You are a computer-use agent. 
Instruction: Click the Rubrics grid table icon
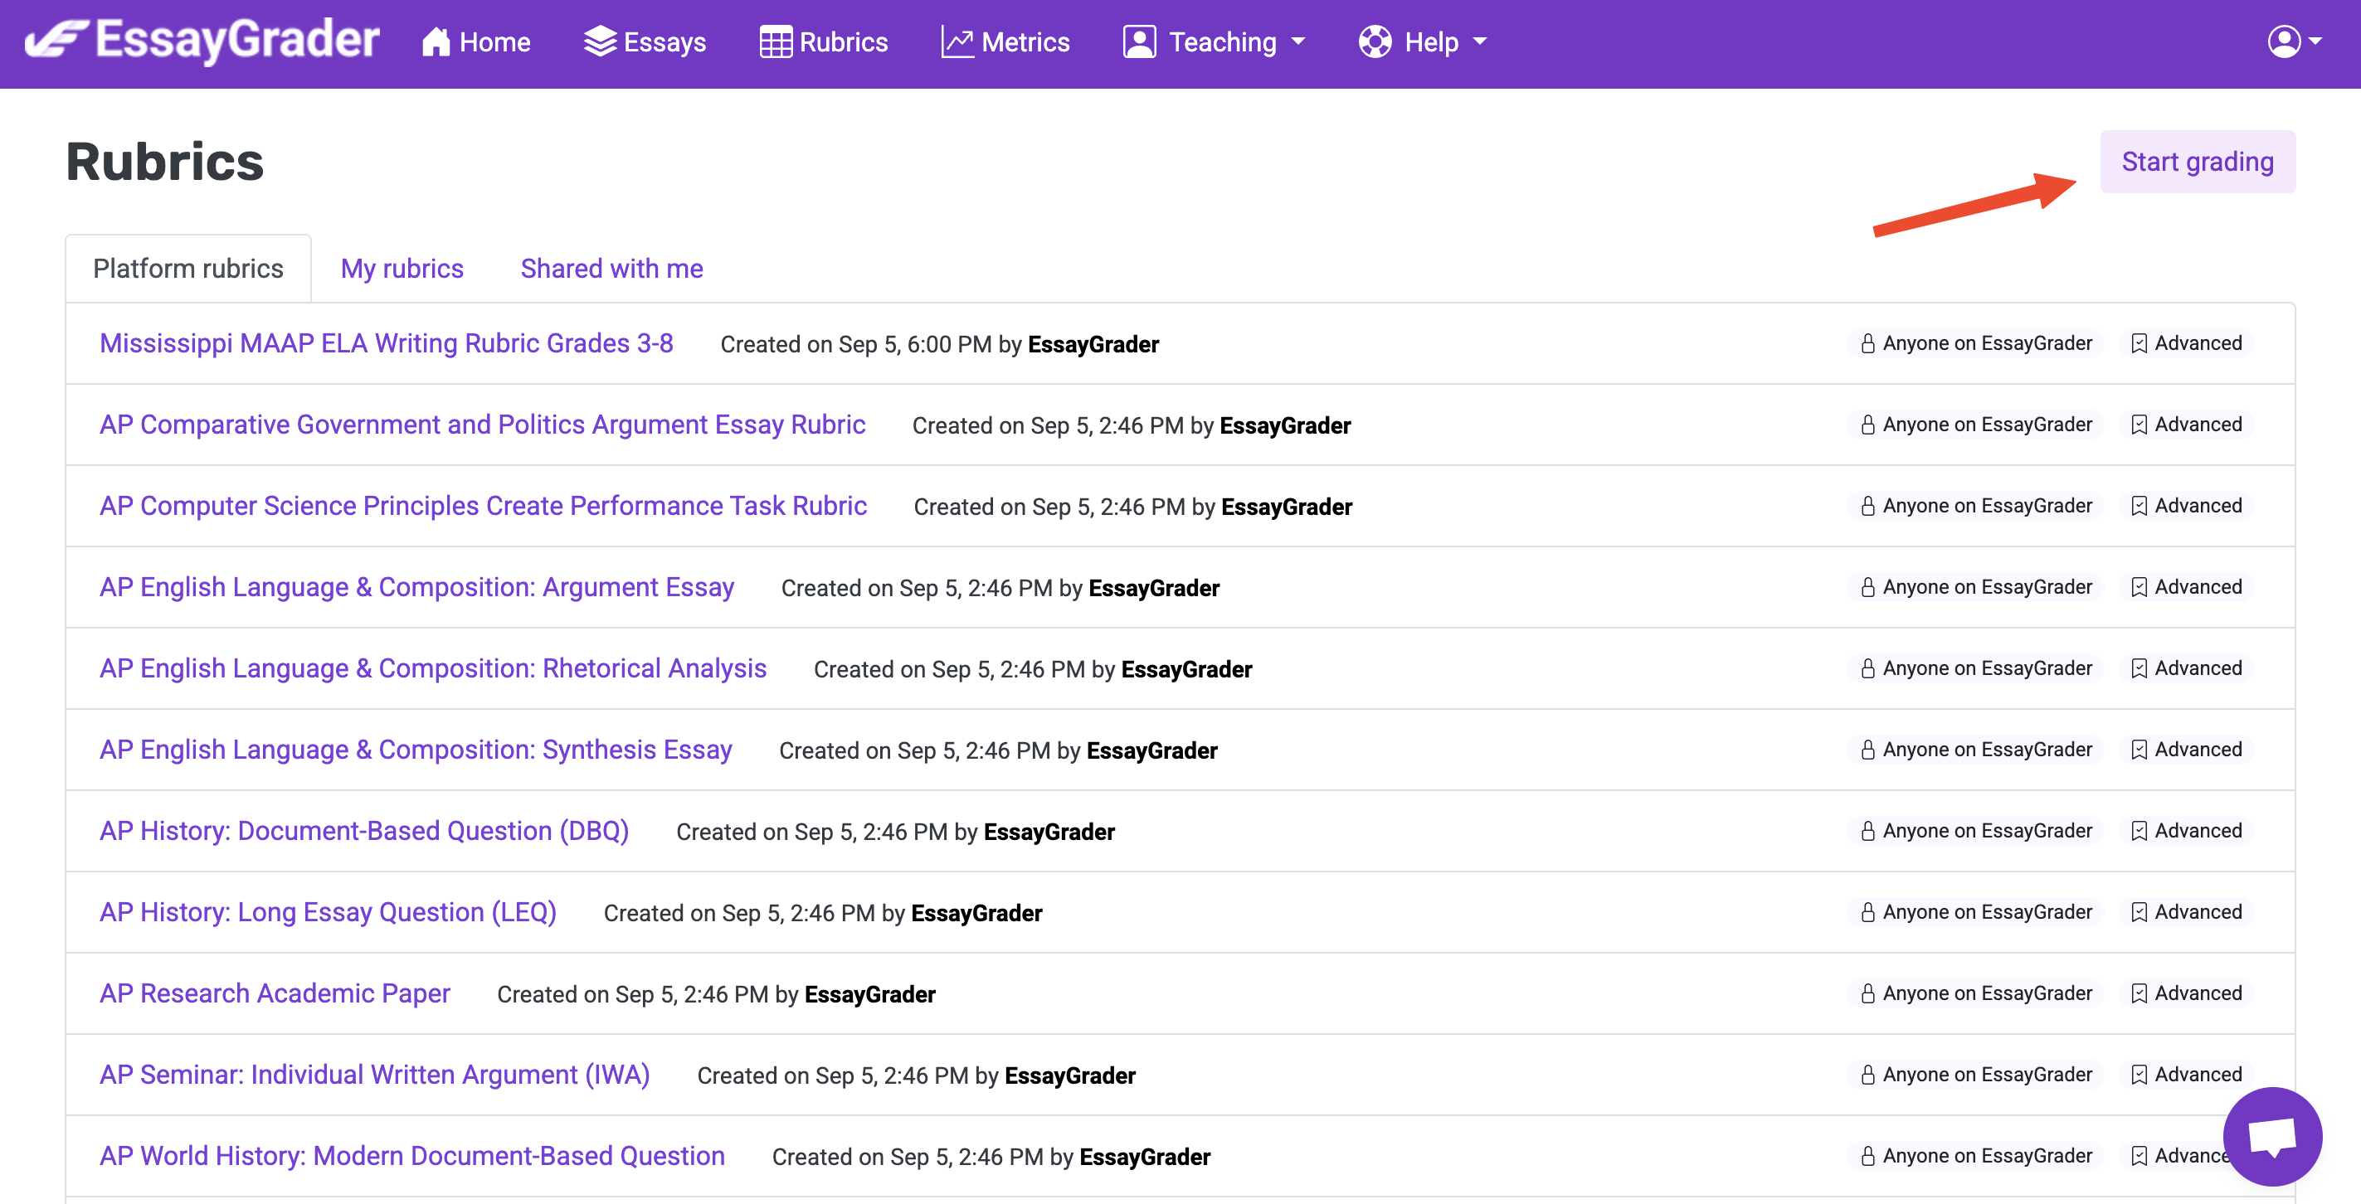776,42
